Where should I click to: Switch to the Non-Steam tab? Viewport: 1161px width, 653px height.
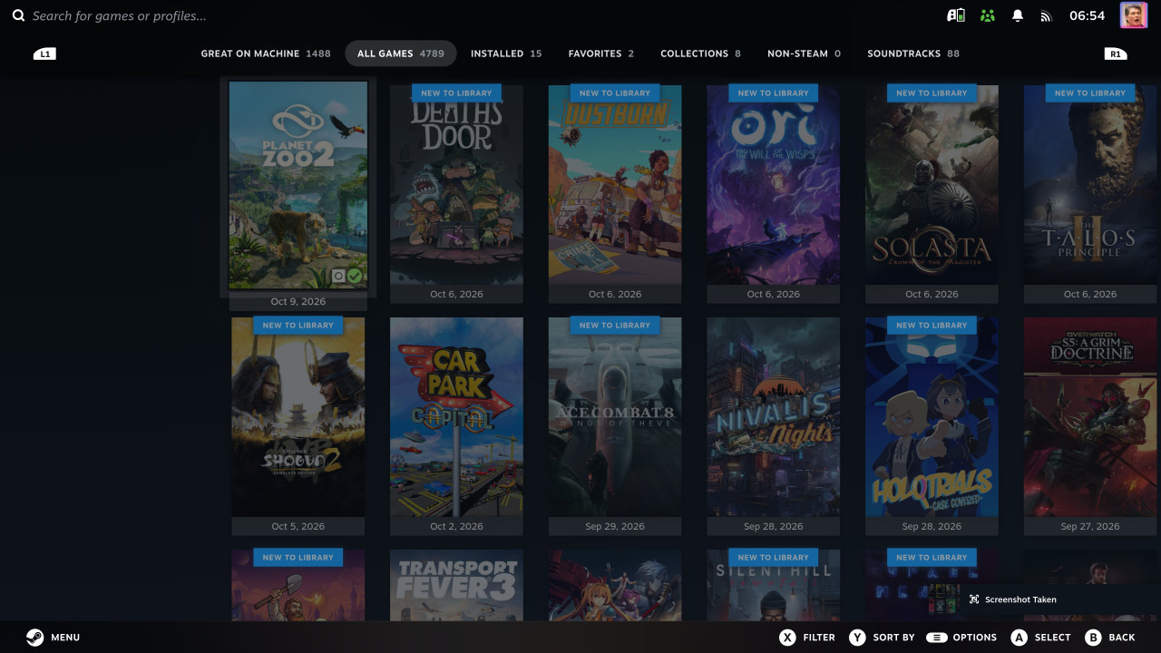point(804,54)
